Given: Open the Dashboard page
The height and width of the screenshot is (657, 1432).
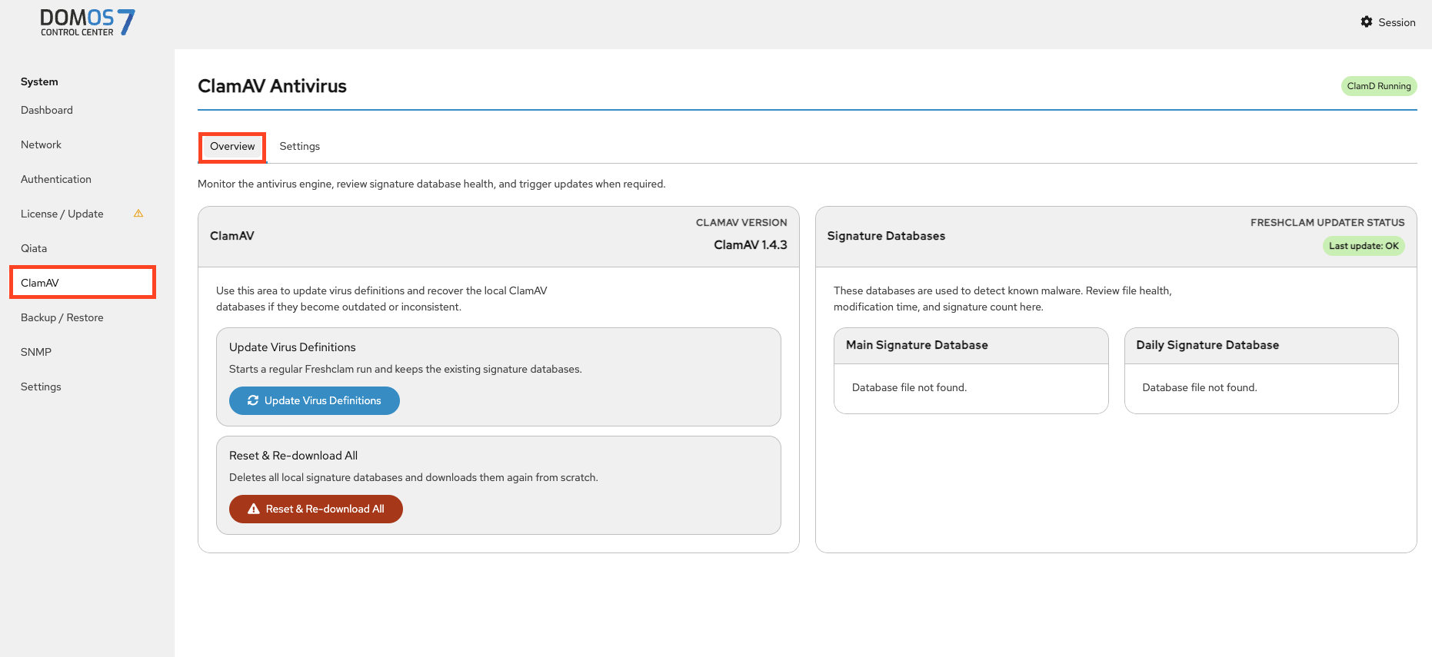Looking at the screenshot, I should tap(47, 110).
